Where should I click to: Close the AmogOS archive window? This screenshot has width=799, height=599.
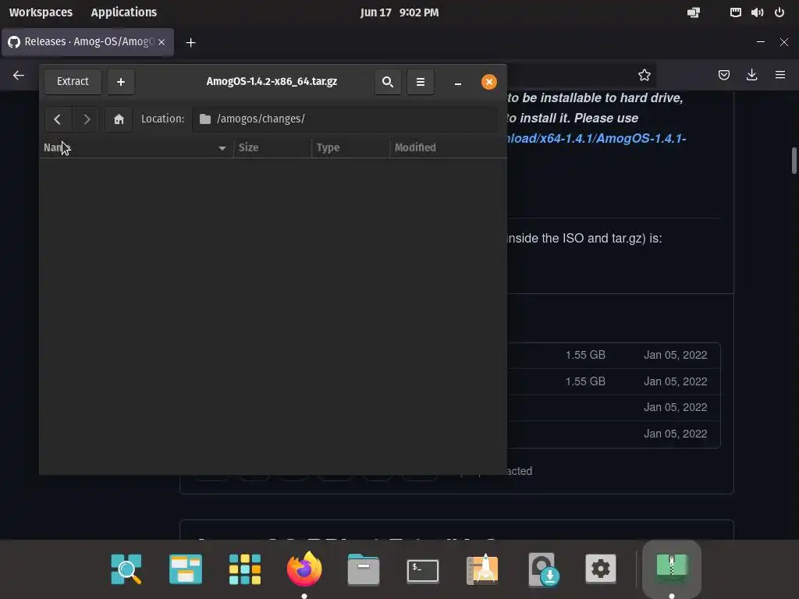coord(488,82)
